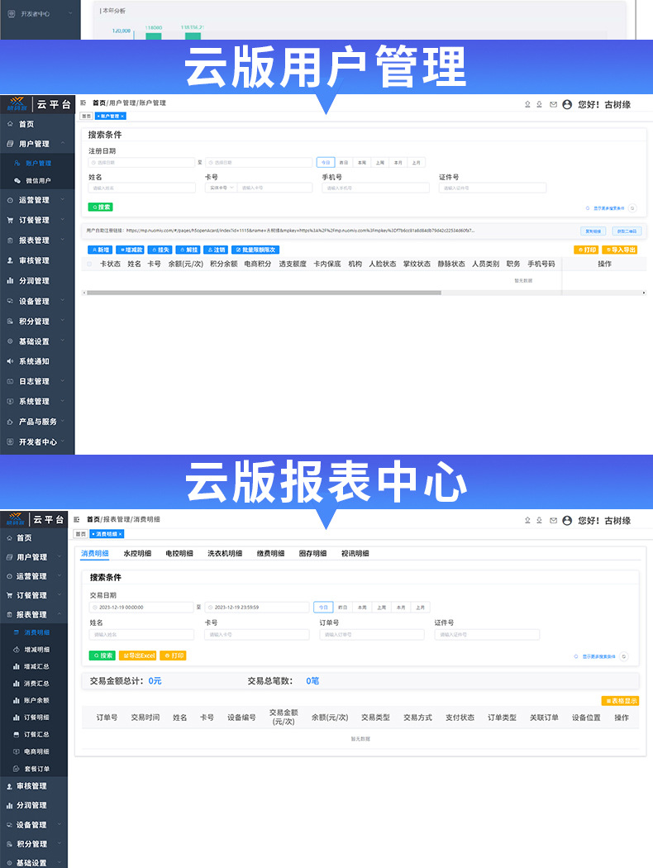Click the 账户管理 icon in user management sidebar
Viewport: 653px width, 868px height.
click(x=17, y=163)
